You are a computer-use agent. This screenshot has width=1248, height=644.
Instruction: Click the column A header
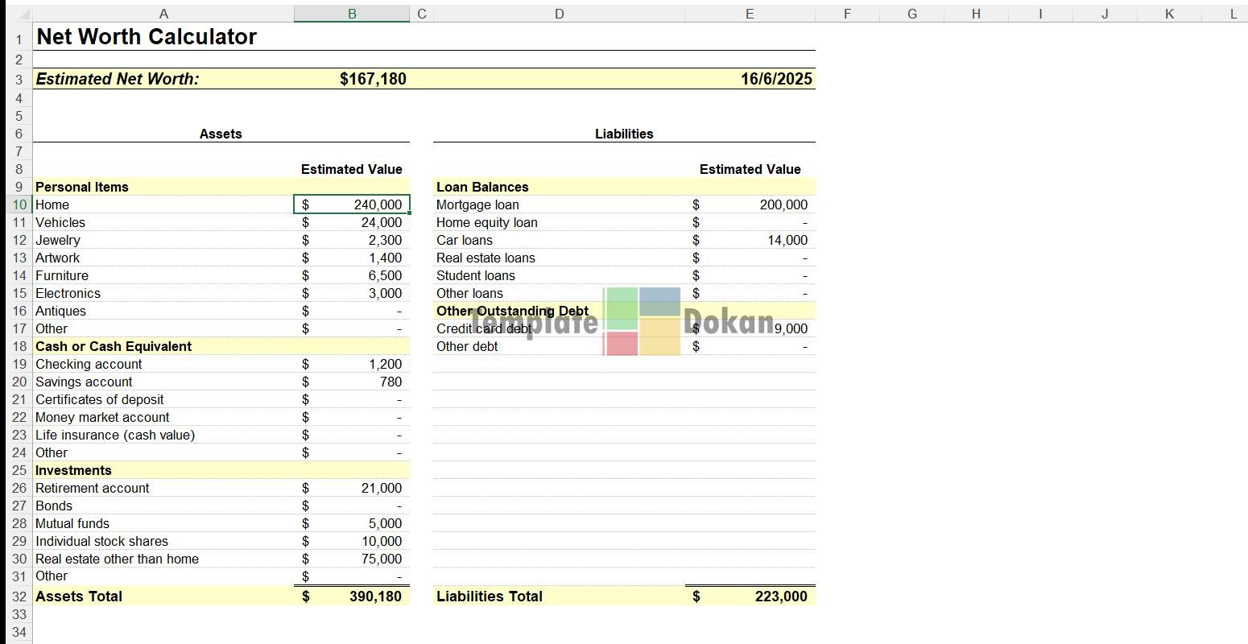coord(163,14)
